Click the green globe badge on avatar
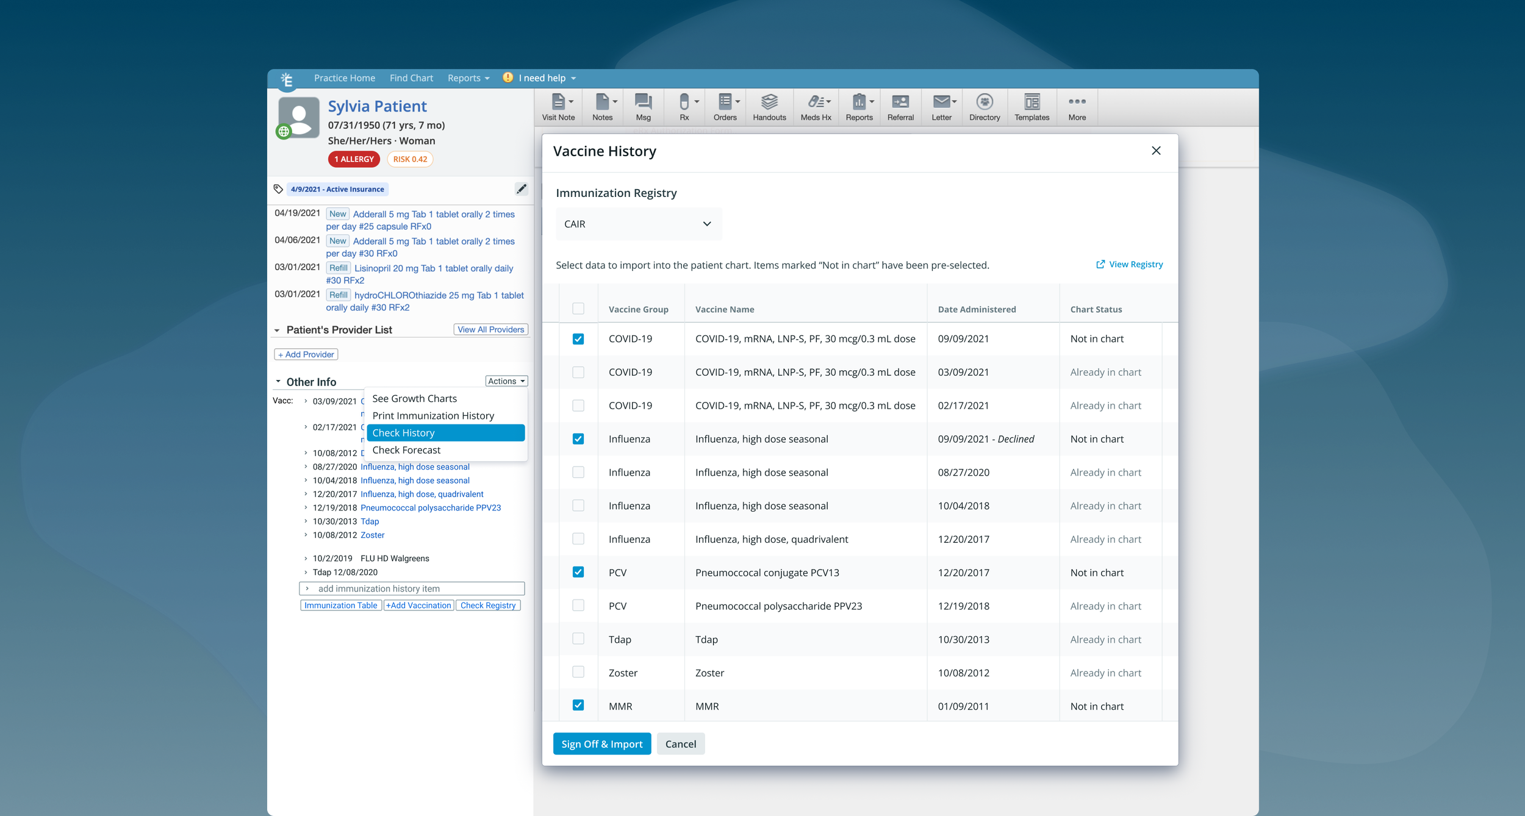Image resolution: width=1525 pixels, height=816 pixels. (284, 131)
